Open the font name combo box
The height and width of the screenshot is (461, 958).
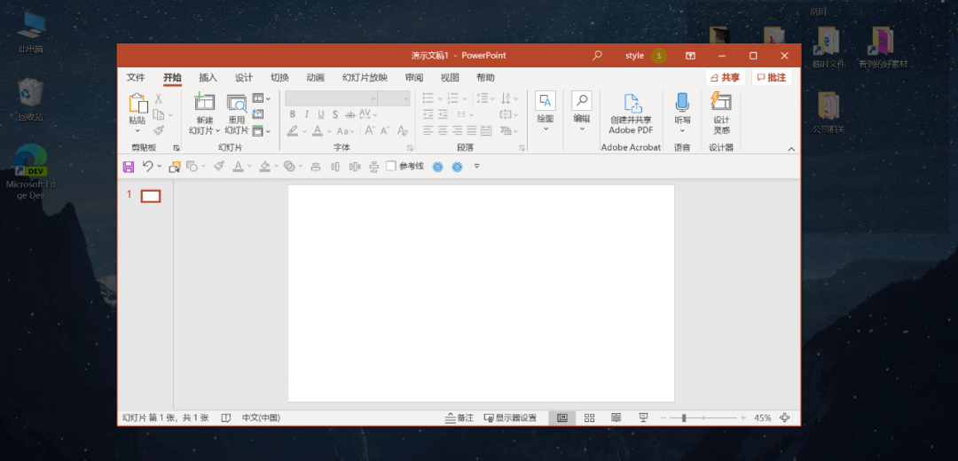(x=331, y=98)
